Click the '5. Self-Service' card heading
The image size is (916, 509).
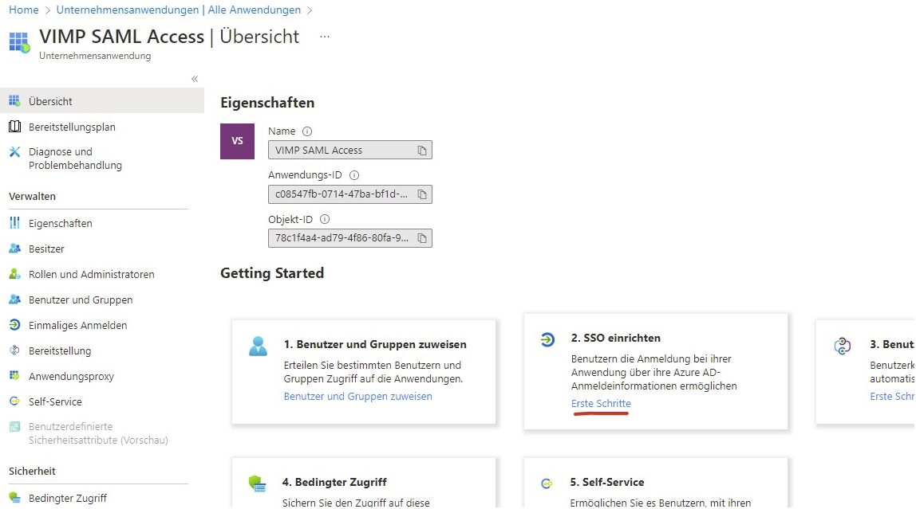[607, 482]
